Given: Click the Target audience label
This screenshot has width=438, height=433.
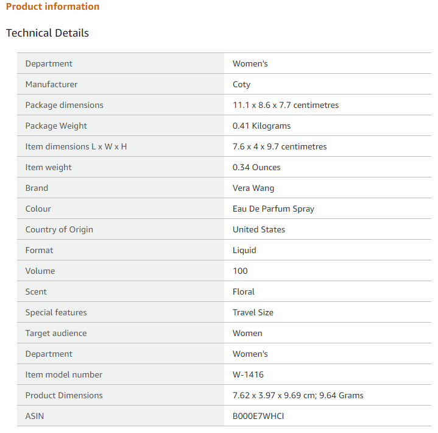Looking at the screenshot, I should 56,333.
